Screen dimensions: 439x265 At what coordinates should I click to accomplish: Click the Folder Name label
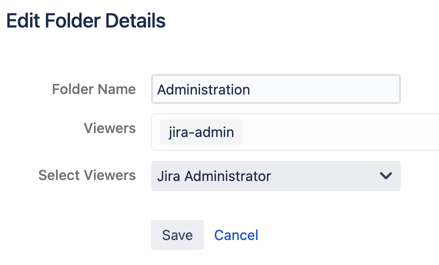pos(93,89)
